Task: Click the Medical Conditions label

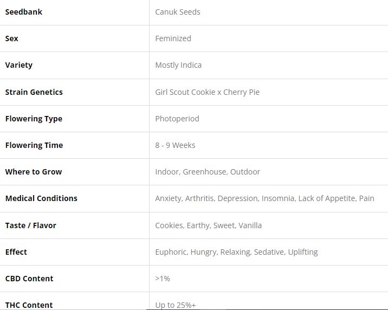Action: (41, 198)
